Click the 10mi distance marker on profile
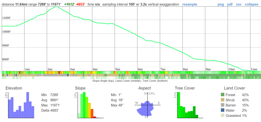Image resolution: width=261 pixels, height=122 pixels. pyautogui.click(x=231, y=69)
